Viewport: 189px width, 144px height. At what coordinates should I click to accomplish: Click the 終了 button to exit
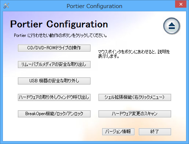pyautogui.click(x=155, y=132)
